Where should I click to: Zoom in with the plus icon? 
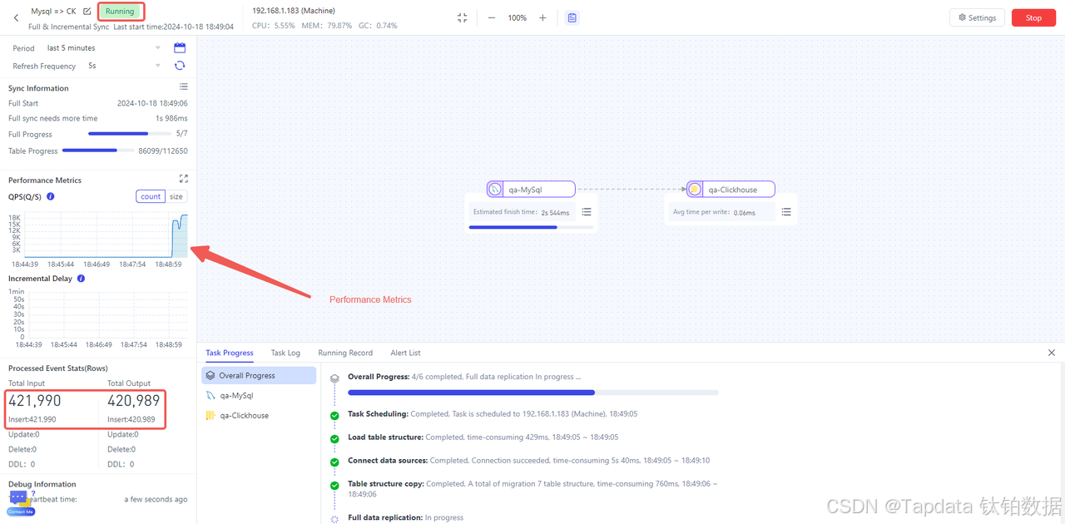542,17
